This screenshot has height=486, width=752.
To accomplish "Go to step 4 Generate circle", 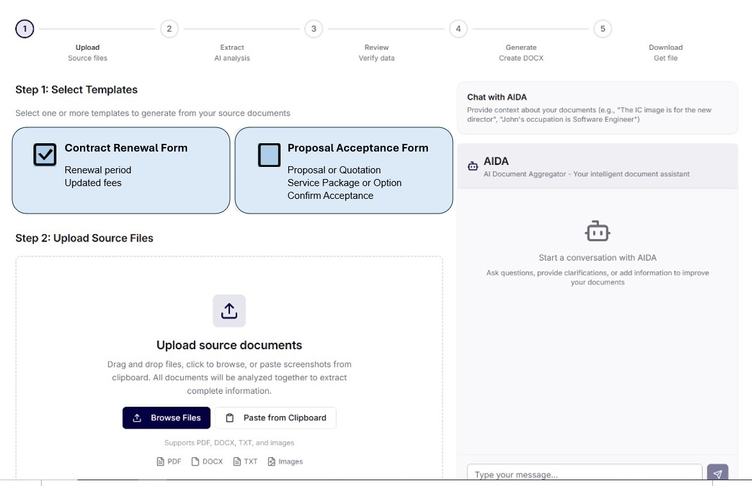I will click(x=459, y=29).
